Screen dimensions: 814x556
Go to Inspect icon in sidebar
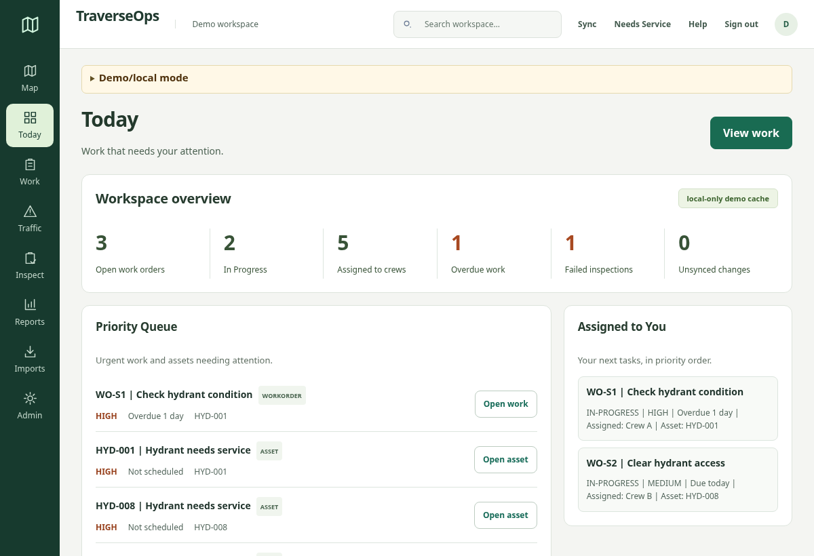[x=30, y=258]
